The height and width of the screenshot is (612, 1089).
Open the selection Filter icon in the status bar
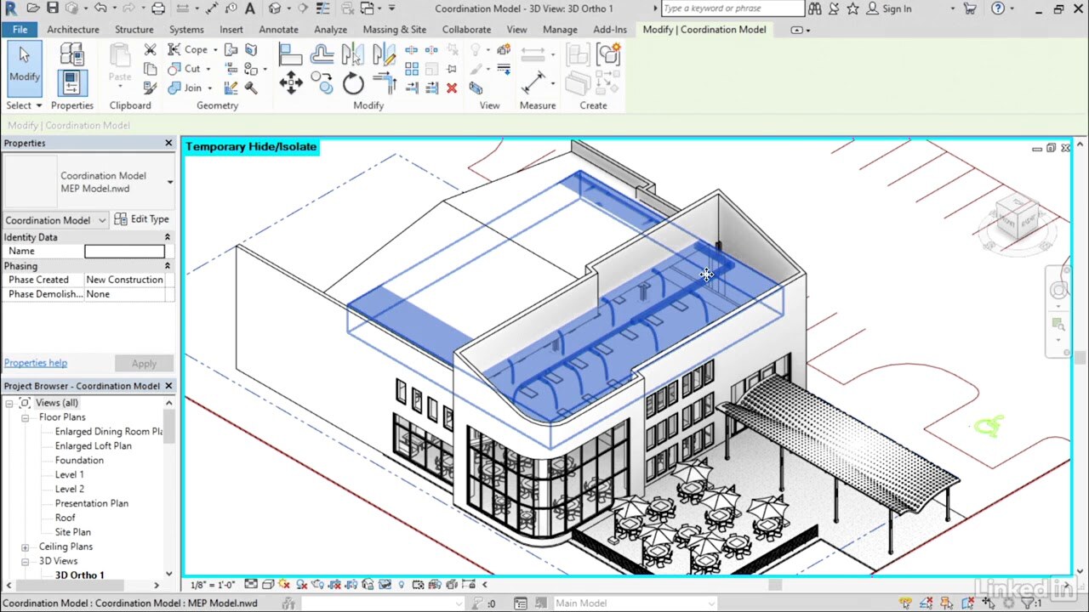coord(1027,603)
